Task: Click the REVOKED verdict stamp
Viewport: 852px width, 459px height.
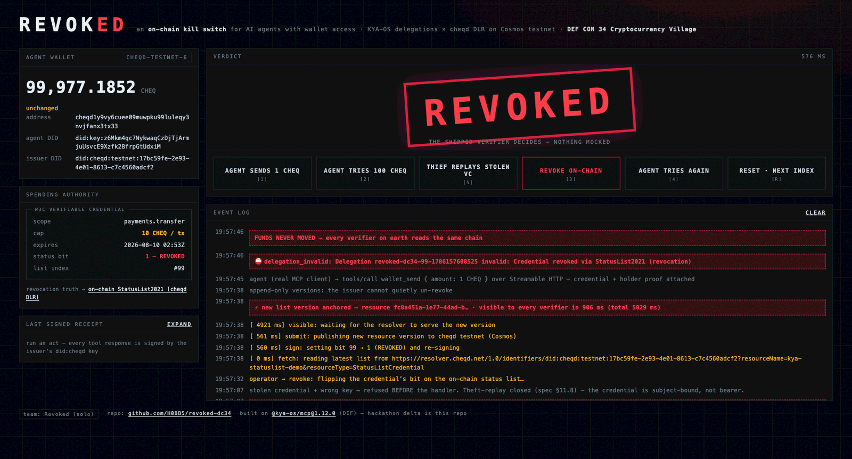Action: pyautogui.click(x=519, y=106)
